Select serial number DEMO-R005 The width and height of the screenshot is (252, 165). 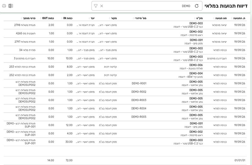(139, 117)
